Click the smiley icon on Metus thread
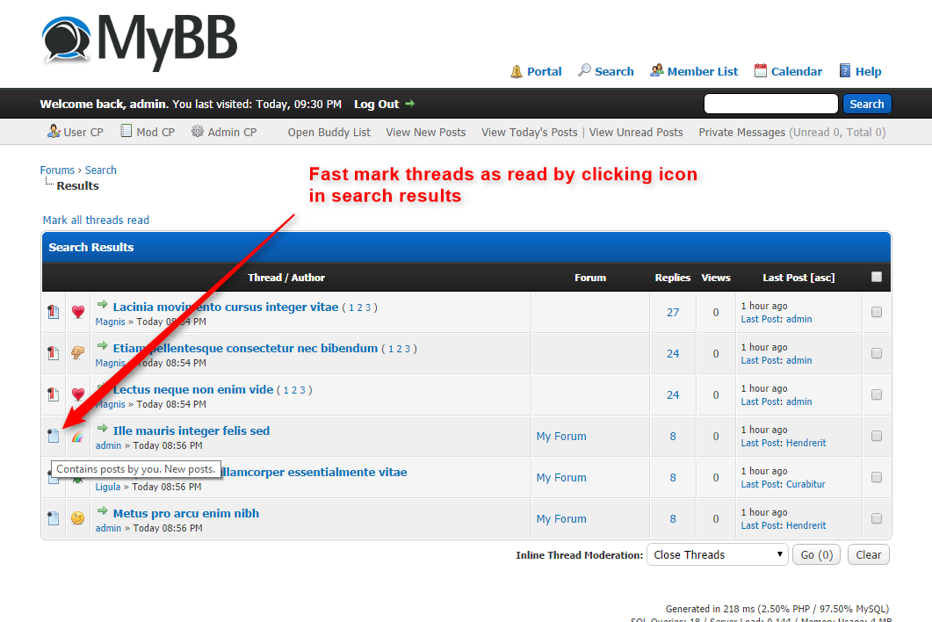The width and height of the screenshot is (932, 622). [x=78, y=518]
